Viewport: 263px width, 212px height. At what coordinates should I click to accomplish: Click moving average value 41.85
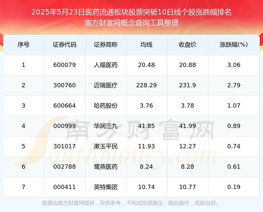[x=146, y=126]
